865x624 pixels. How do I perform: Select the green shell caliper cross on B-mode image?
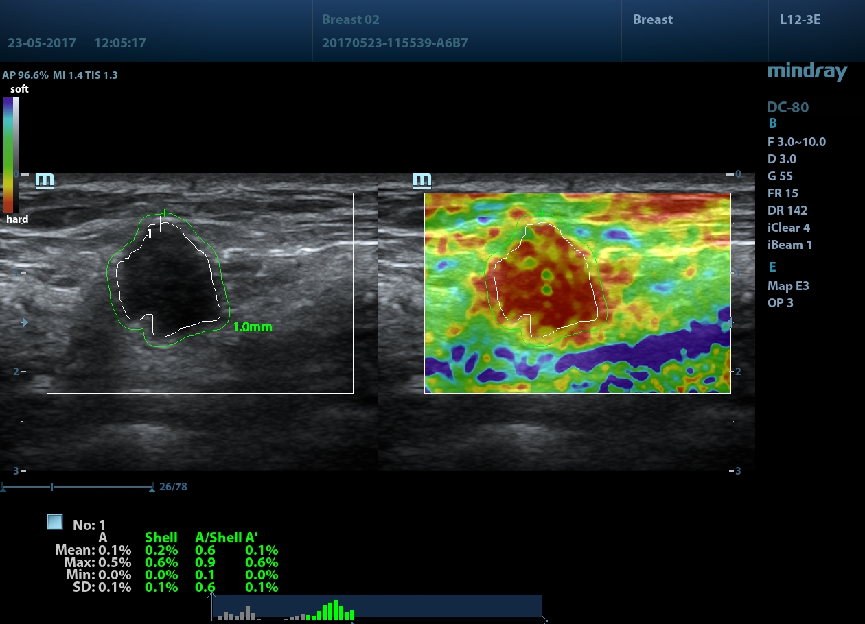[163, 213]
